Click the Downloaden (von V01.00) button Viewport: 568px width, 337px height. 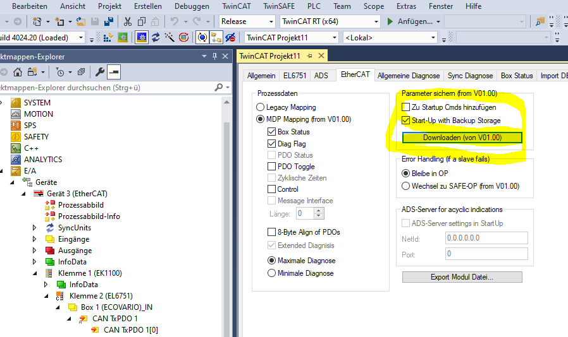click(x=462, y=138)
